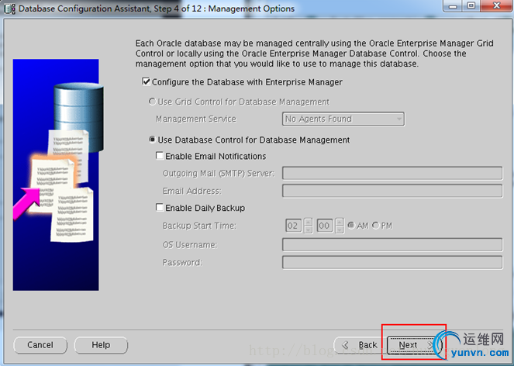Image resolution: width=514 pixels, height=366 pixels.
Task: Click the OS Username input field
Action: pyautogui.click(x=392, y=245)
